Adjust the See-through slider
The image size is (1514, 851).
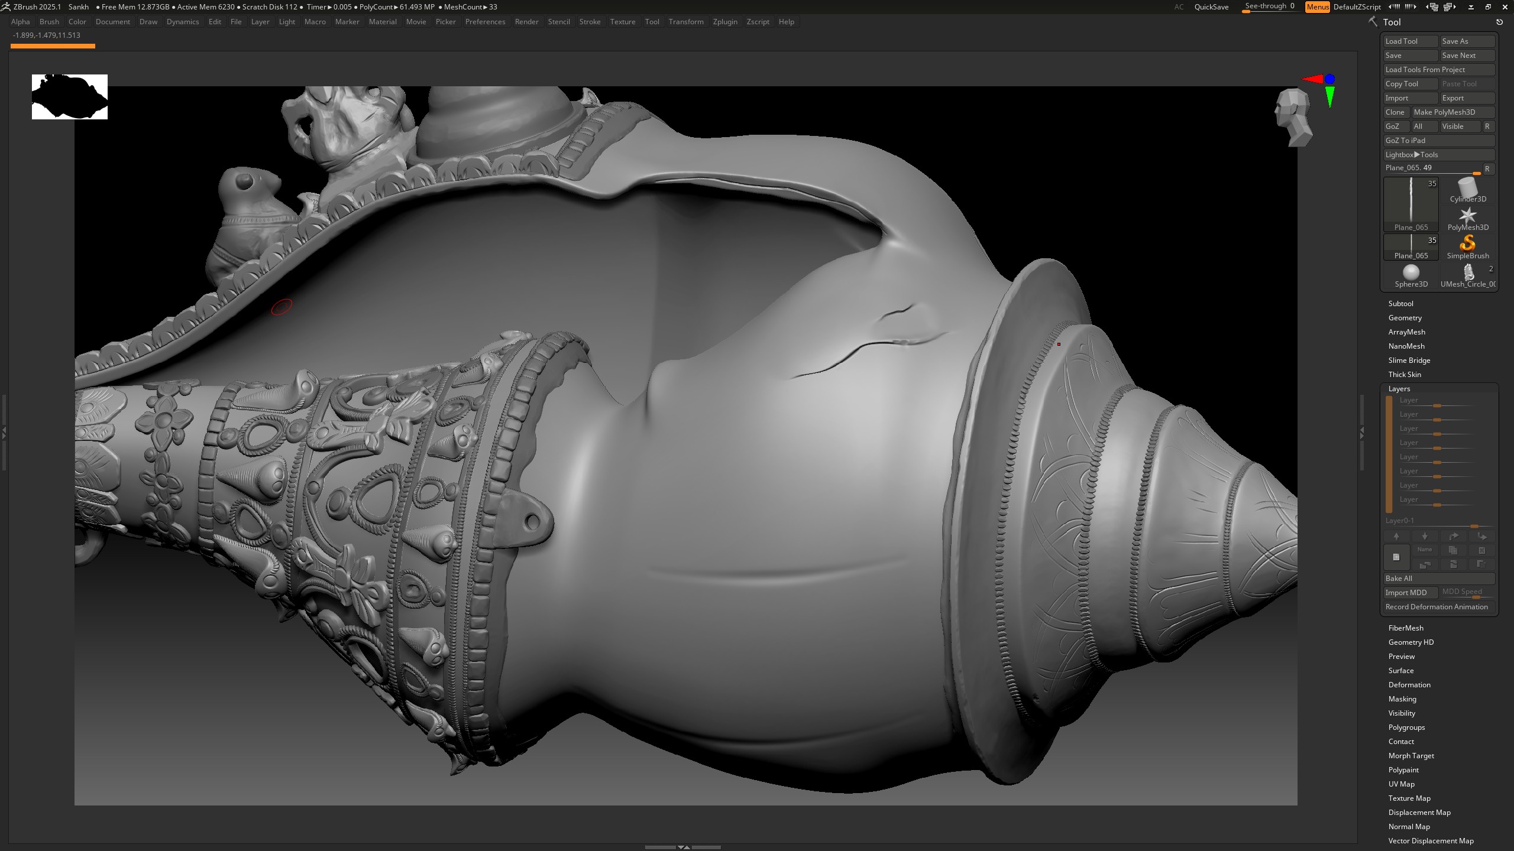click(x=1269, y=7)
